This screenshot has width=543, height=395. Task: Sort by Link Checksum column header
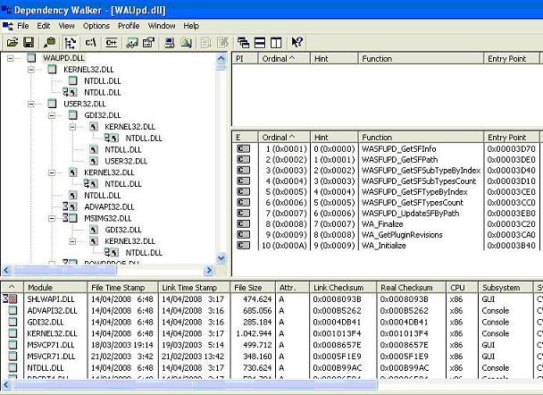343,288
